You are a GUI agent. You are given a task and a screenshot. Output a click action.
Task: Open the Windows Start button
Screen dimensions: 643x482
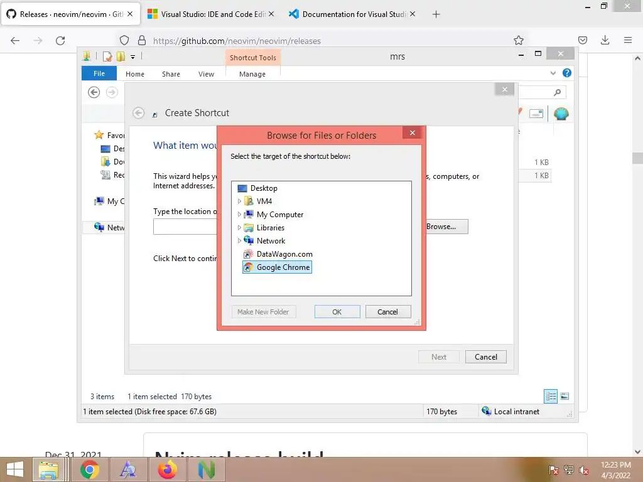(15, 469)
